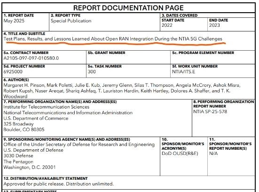Select 'Approved for public release' statement
This screenshot has width=259, height=192.
[x=58, y=184]
